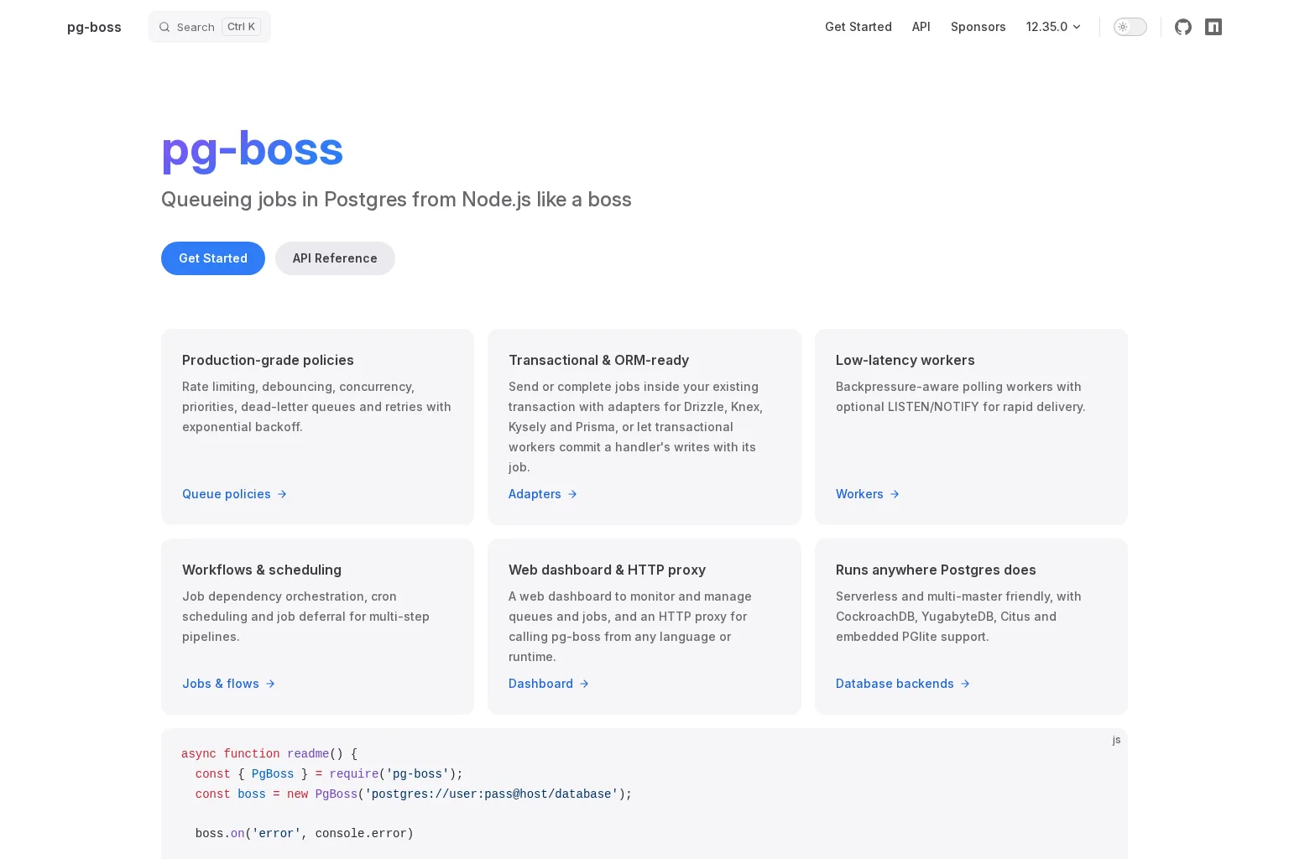This screenshot has height=859, width=1289.
Task: Click the blue Get Started button
Action: click(213, 258)
